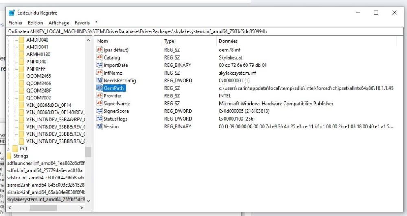Close the Registry Editor window
The image size is (407, 216).
[x=394, y=13]
